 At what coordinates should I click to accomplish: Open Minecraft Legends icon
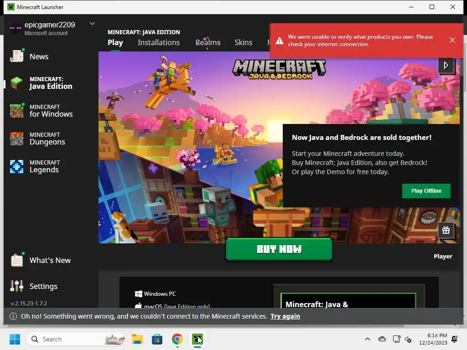16,166
